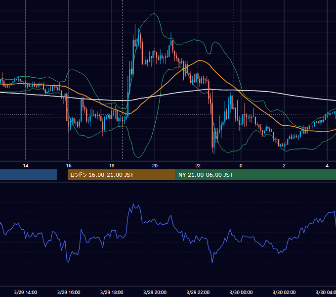Click the '3/29 22:00' date label
Screen dimensions: 336x297
[198, 292]
